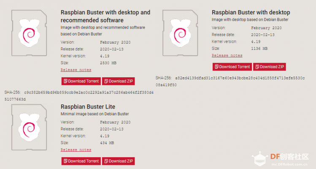
Task: Click the ZIP icon in the 2530 MB image's Download ZIP button
Action: [106, 81]
